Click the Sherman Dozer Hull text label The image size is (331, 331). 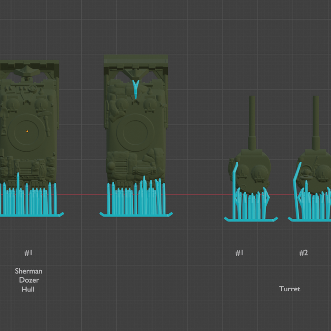pos(29,280)
